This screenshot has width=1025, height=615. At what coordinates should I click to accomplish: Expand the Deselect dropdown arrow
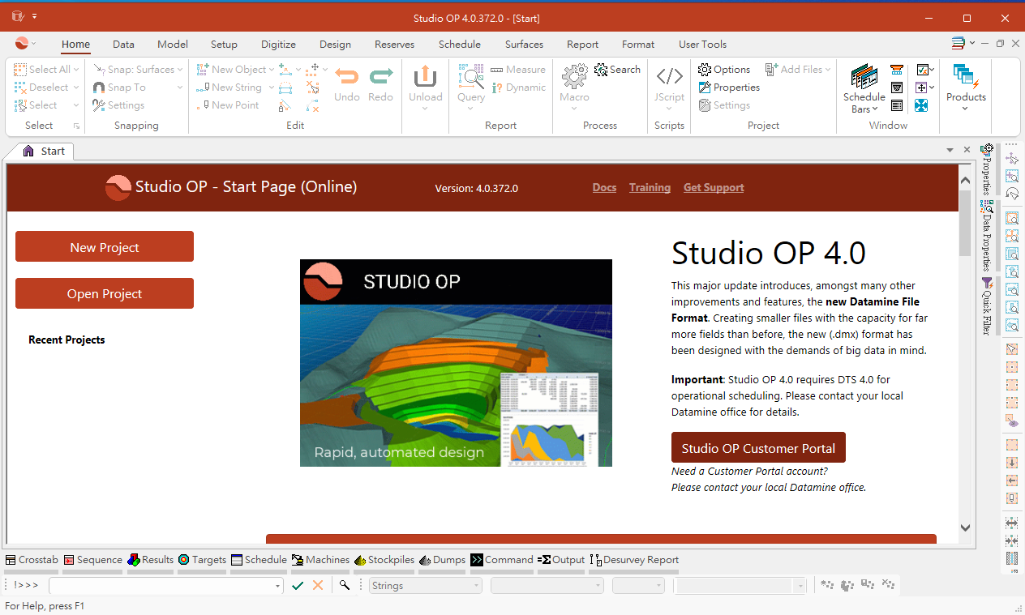click(76, 88)
